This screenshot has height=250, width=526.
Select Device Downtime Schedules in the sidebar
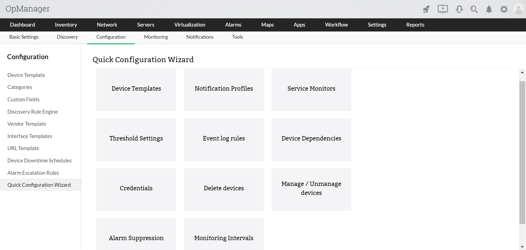coord(39,160)
